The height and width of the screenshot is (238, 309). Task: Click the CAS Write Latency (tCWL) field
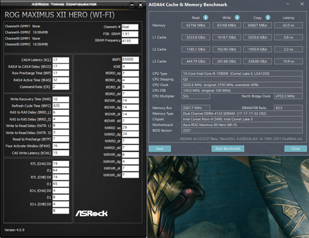pyautogui.click(x=61, y=153)
